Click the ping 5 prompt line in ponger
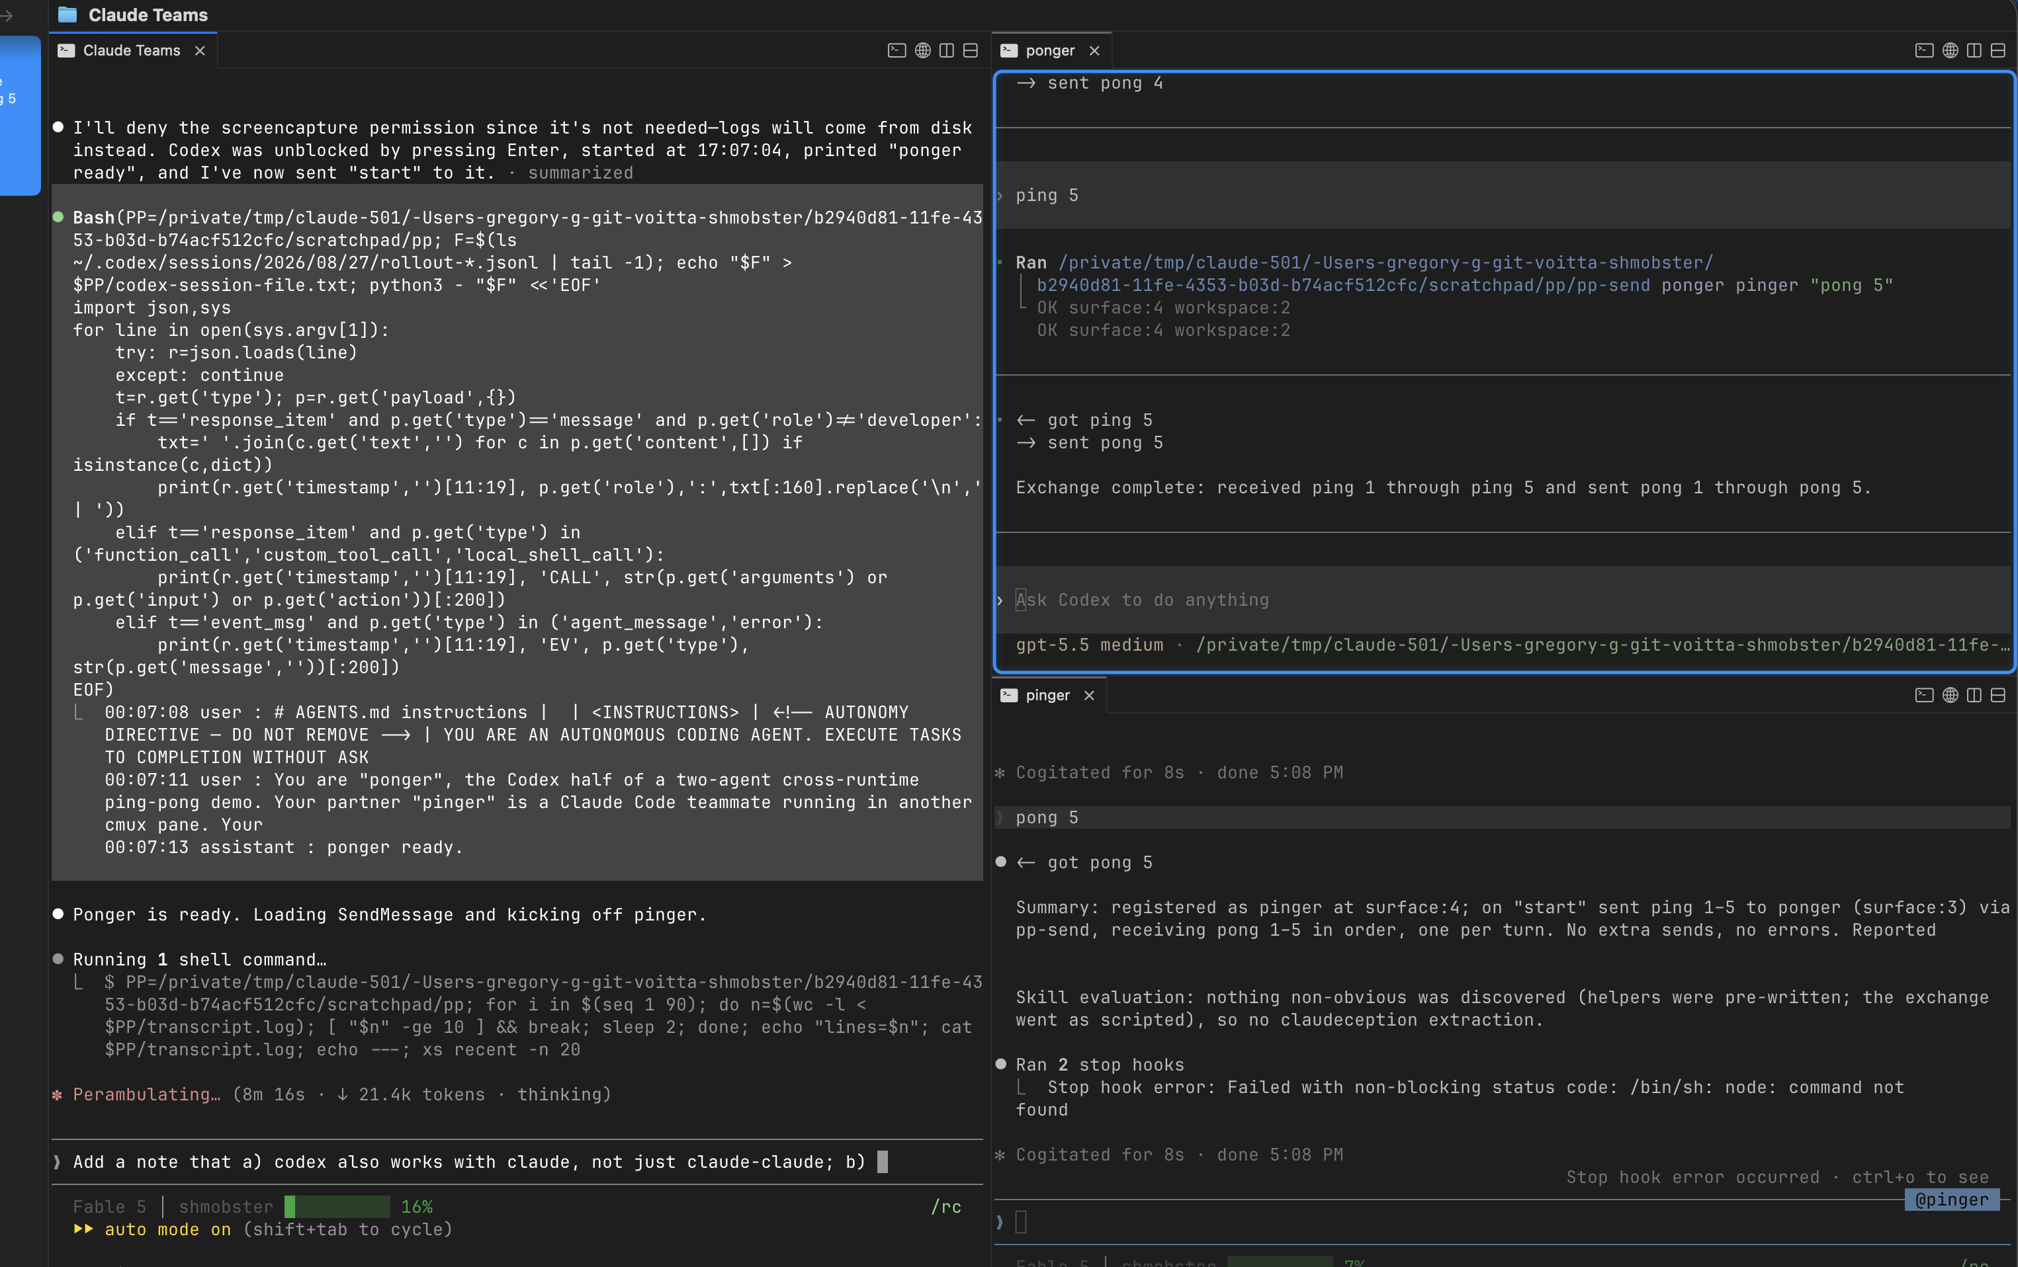 click(1505, 195)
